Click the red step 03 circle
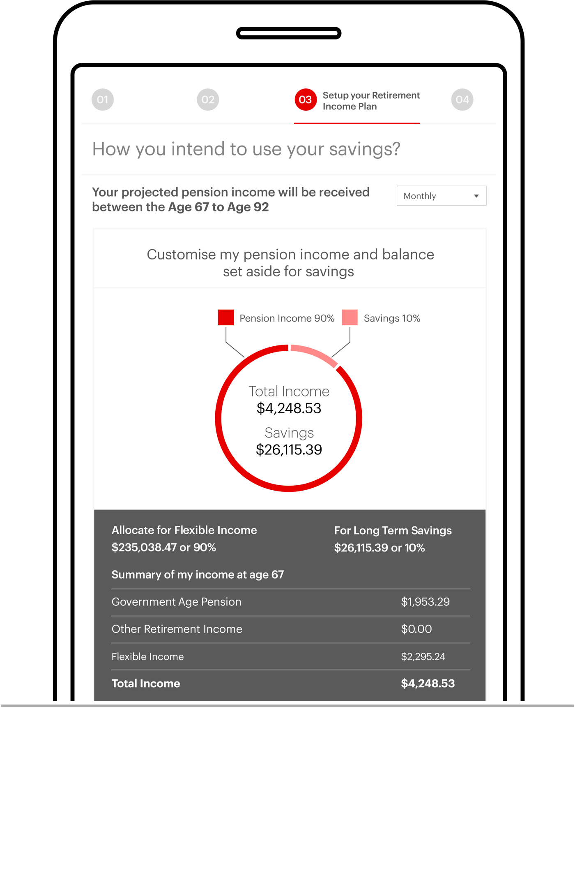This screenshot has height=871, width=575. (305, 100)
